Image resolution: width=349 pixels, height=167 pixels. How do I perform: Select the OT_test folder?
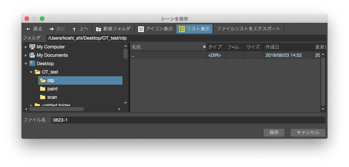[x=50, y=72]
